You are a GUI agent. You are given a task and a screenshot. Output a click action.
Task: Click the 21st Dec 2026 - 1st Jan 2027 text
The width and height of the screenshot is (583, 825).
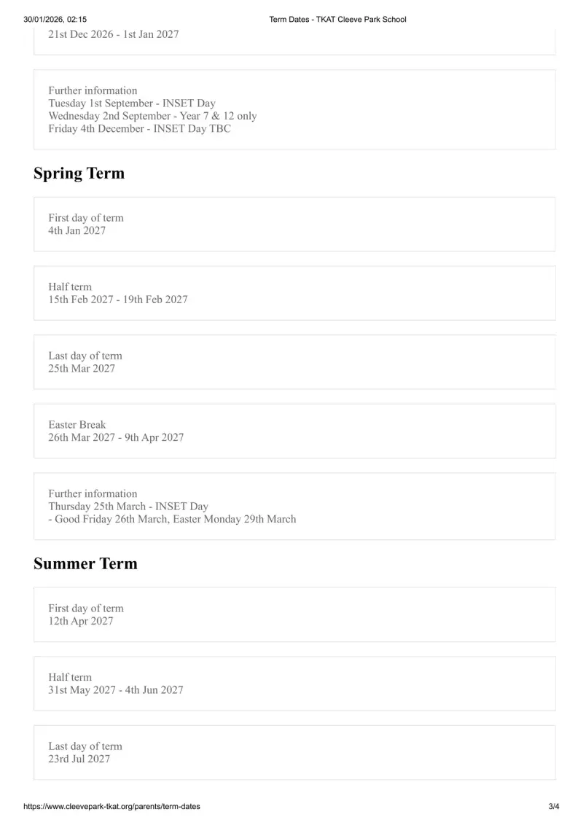tap(114, 34)
